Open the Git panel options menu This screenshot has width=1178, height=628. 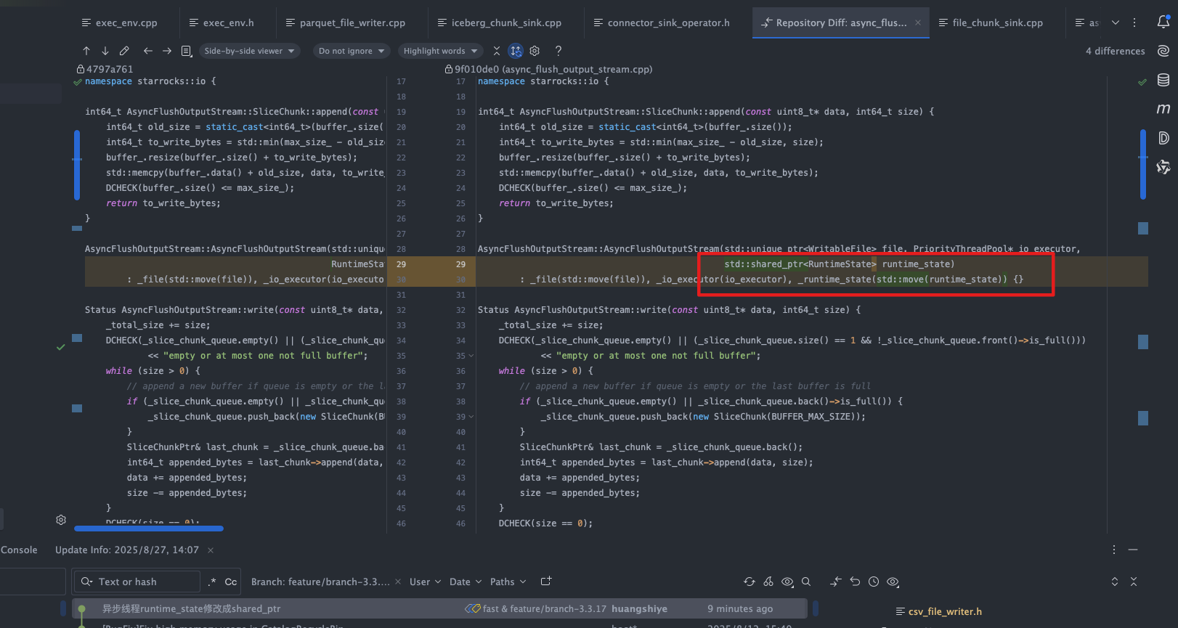point(1114,550)
